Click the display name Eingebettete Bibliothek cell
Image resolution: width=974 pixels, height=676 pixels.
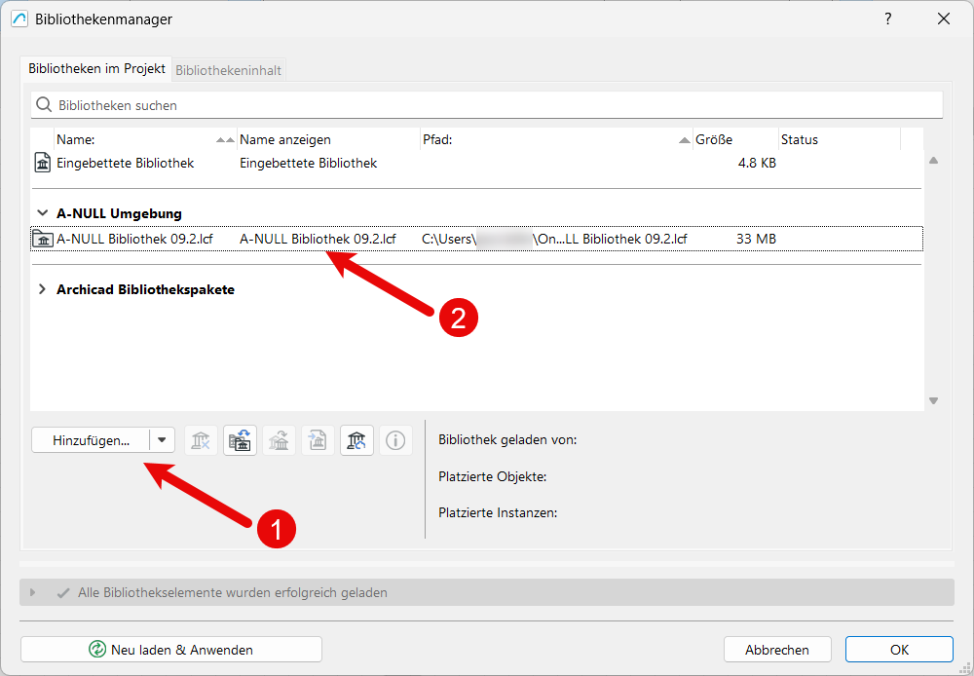pyautogui.click(x=309, y=164)
